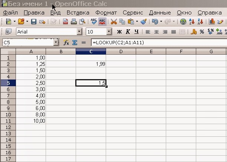
Task: Send document as e-mail icon
Action: [x=42, y=22]
